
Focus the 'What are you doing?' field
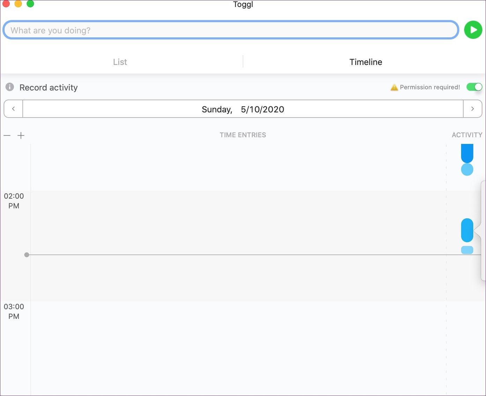click(231, 30)
